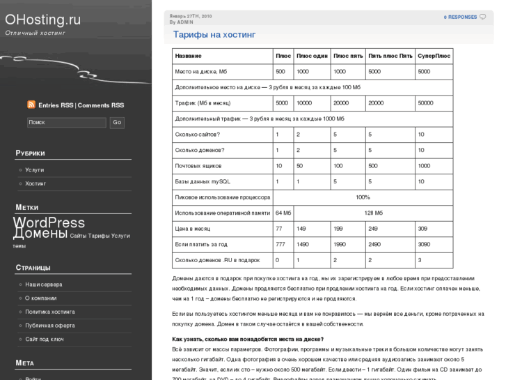Click the 777 yearly price cell

pyautogui.click(x=283, y=245)
